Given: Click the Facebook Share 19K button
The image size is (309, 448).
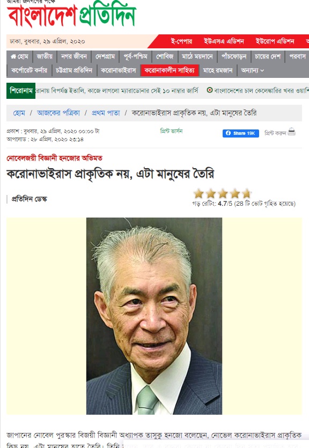Looking at the screenshot, I should coord(240,133).
